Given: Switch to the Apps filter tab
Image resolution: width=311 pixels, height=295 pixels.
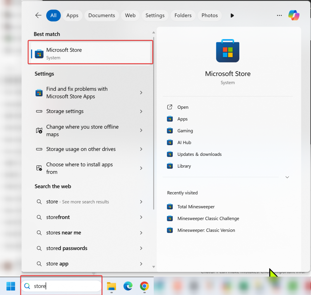Looking at the screenshot, I should 72,15.
